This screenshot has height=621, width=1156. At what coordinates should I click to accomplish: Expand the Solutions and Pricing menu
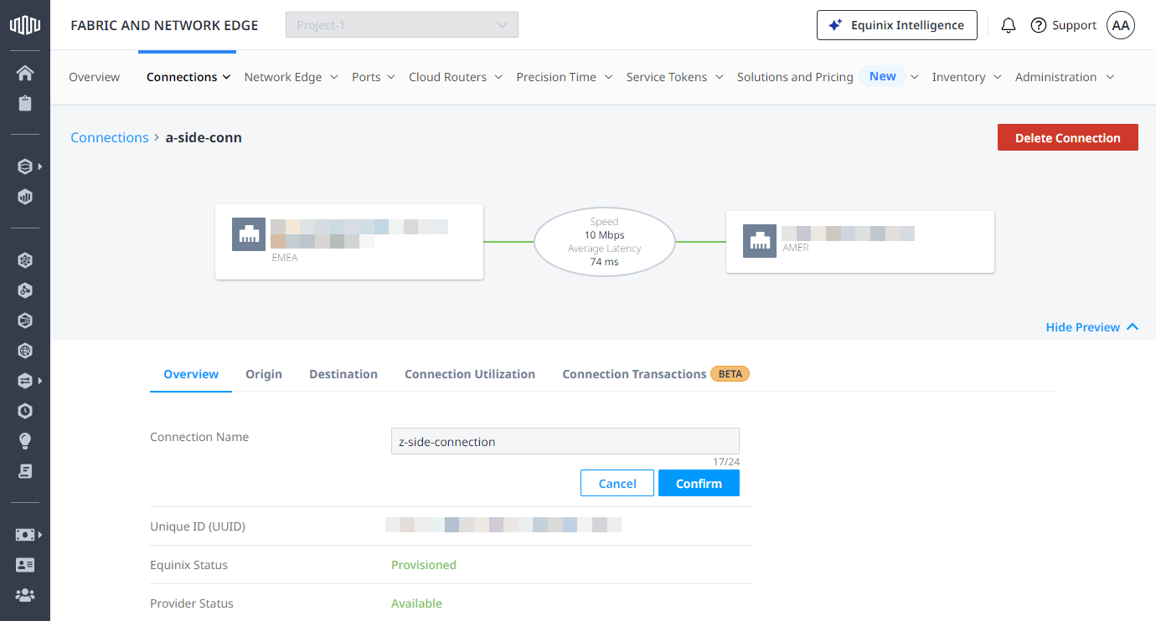coord(828,77)
